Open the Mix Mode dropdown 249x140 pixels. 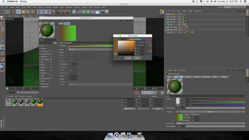click(210, 123)
